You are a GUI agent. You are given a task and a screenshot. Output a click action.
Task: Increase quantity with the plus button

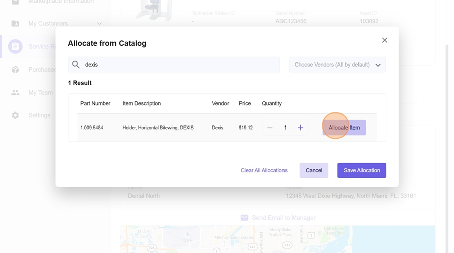(300, 128)
